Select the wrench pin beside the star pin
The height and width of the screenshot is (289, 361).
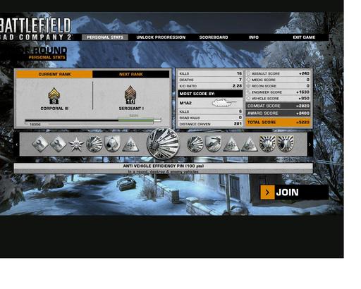click(x=58, y=144)
